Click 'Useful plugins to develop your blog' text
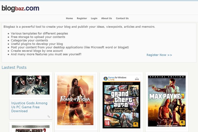Image resolution: width=198 pixels, height=132 pixels. tap(37, 44)
